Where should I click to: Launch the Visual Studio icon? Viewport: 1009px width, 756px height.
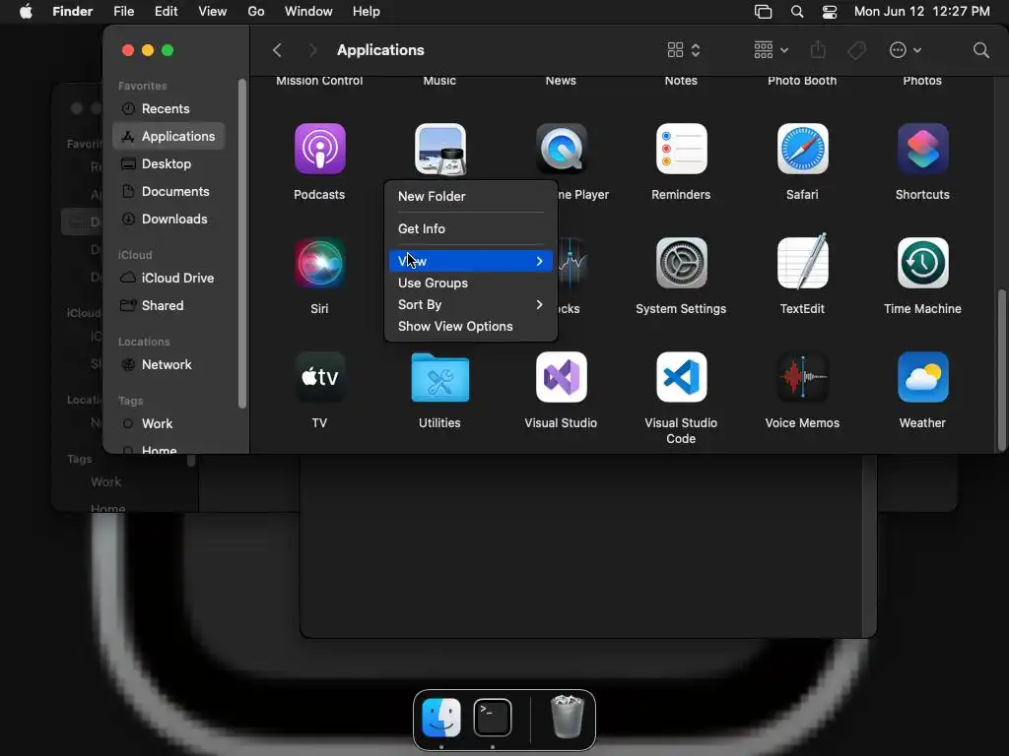tap(561, 377)
